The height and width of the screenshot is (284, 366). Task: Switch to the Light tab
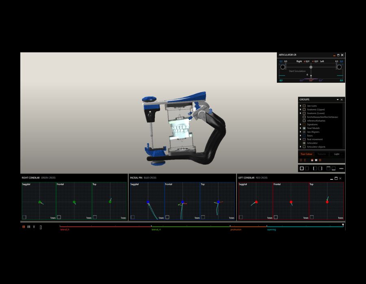pos(337,154)
